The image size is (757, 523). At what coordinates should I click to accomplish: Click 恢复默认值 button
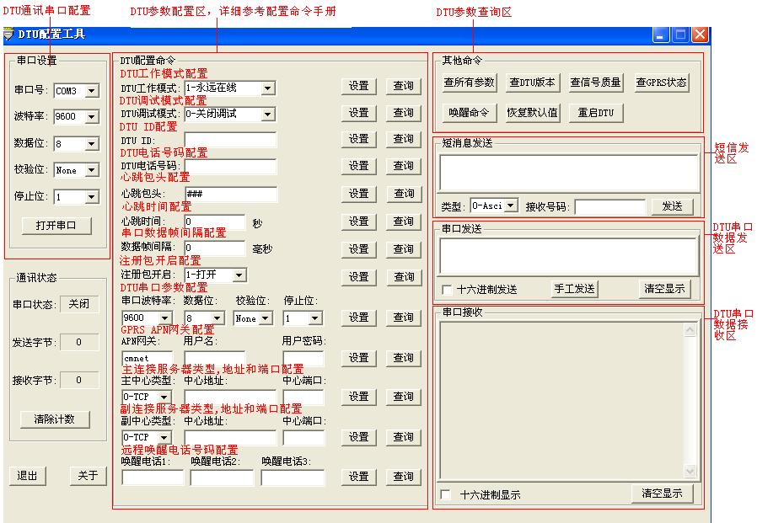[x=532, y=112]
